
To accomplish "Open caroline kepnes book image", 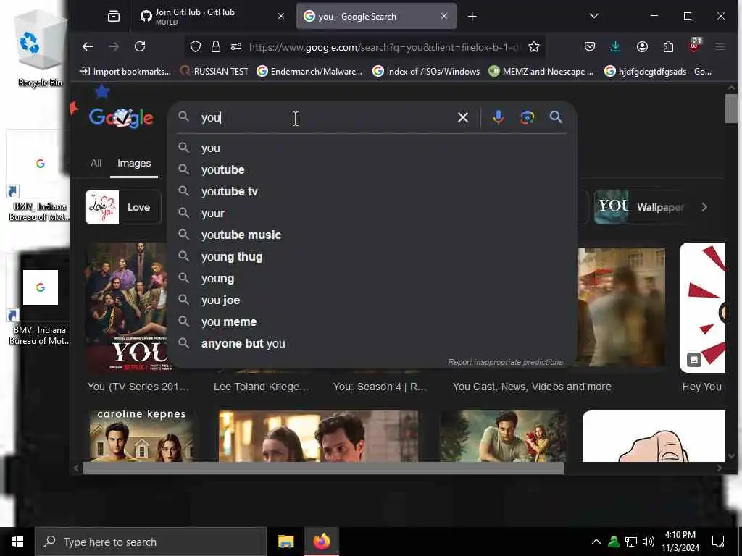I will 141,436.
